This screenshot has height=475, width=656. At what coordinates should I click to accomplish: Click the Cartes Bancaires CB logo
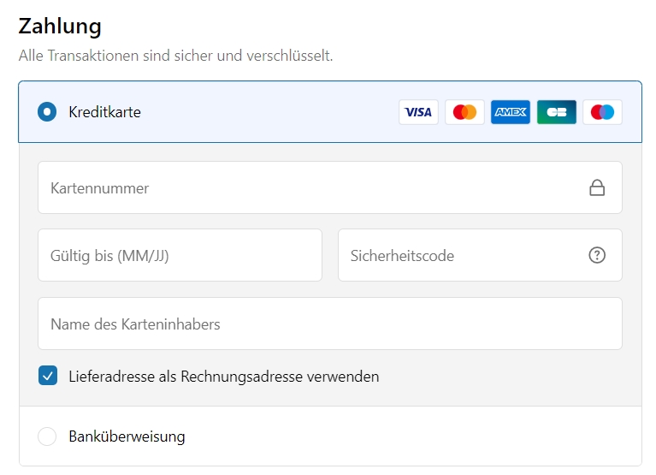[x=557, y=112]
